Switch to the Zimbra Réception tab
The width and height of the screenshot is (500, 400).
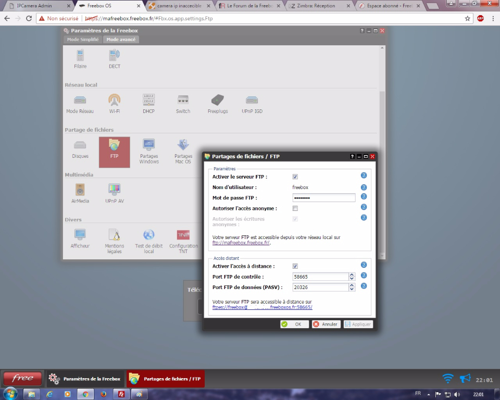[x=319, y=6]
